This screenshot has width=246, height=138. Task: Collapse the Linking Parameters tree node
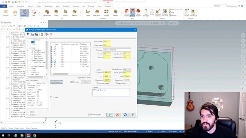(x=28, y=60)
